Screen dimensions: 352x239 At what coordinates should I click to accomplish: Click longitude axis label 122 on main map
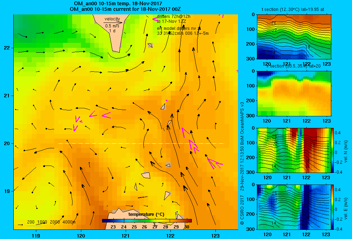pyautogui.click(x=170, y=235)
